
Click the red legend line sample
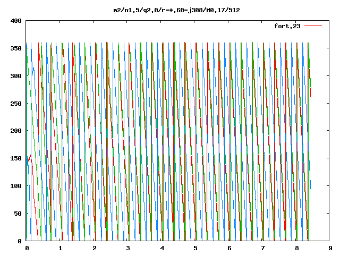tap(313, 26)
